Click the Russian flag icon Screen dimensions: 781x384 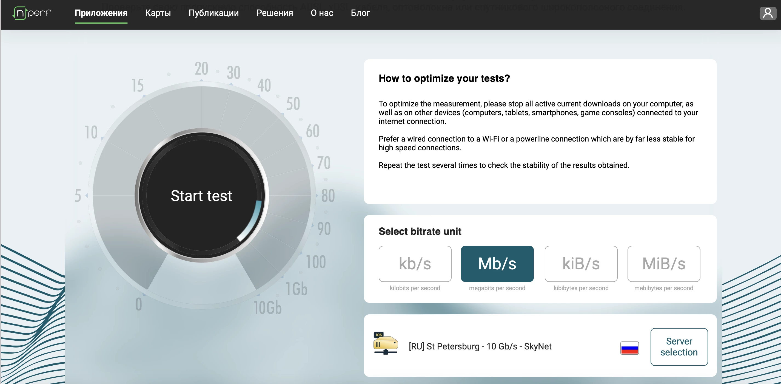629,348
